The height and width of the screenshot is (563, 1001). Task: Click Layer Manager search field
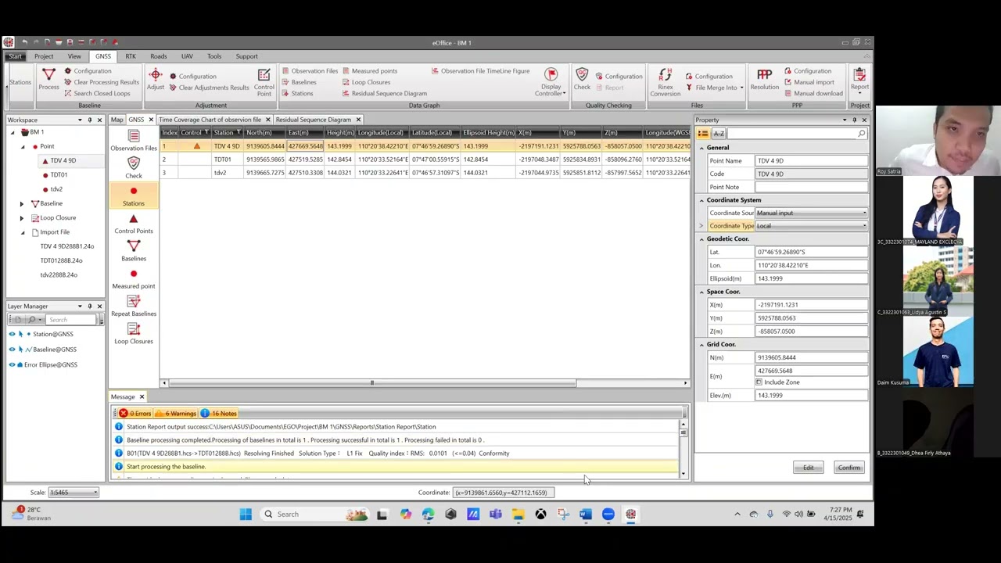(72, 320)
